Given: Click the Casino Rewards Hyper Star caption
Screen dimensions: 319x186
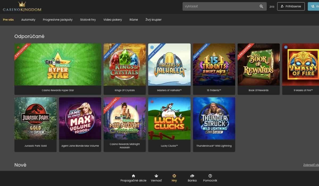Looking at the screenshot, I should coord(58,90).
